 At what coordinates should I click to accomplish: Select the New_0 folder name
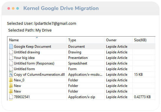tap(19, 80)
